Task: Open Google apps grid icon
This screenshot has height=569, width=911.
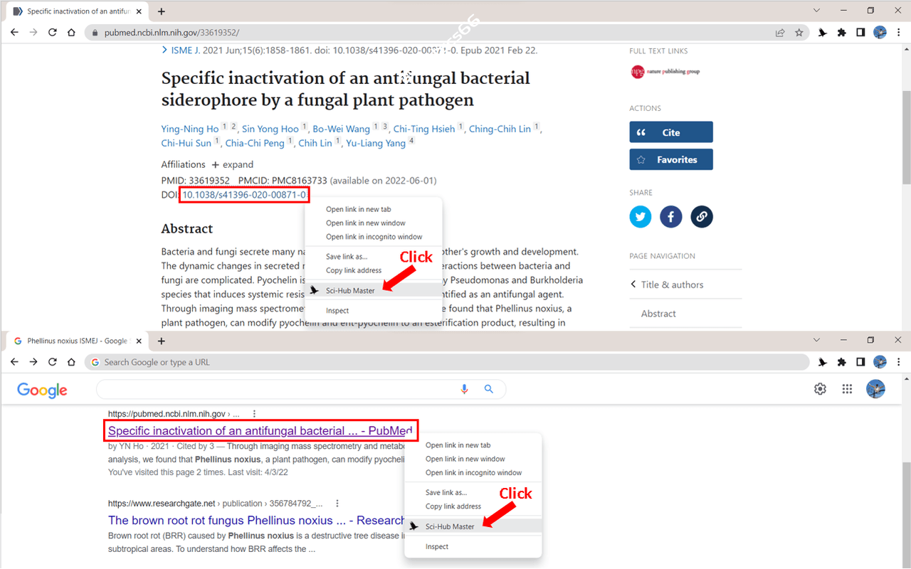Action: point(847,389)
